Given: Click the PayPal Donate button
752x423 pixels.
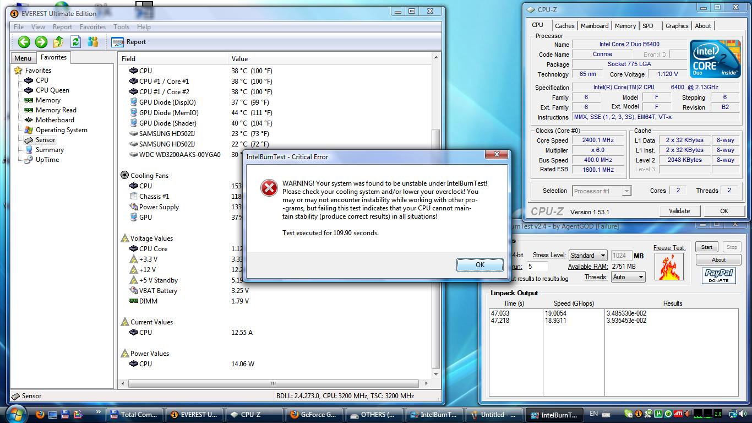Looking at the screenshot, I should pos(719,275).
